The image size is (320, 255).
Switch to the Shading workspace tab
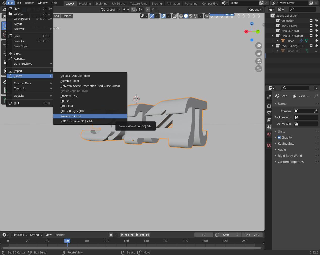tap(157, 3)
